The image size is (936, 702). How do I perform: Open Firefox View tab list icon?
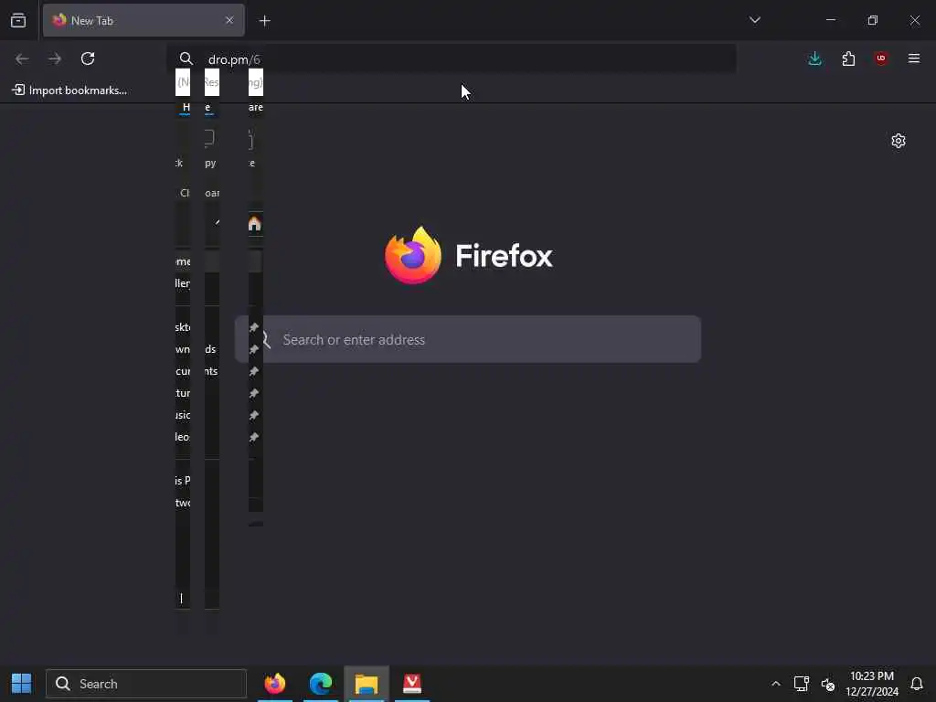click(18, 20)
